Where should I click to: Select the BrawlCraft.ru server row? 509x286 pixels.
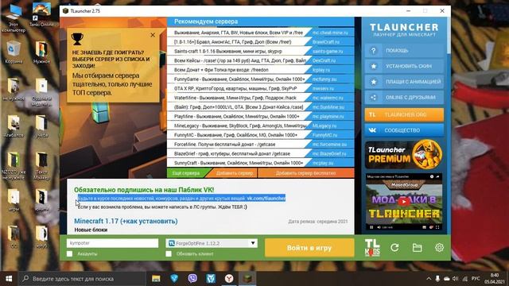(261, 42)
